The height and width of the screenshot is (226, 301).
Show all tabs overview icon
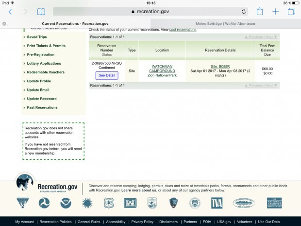click(291, 11)
